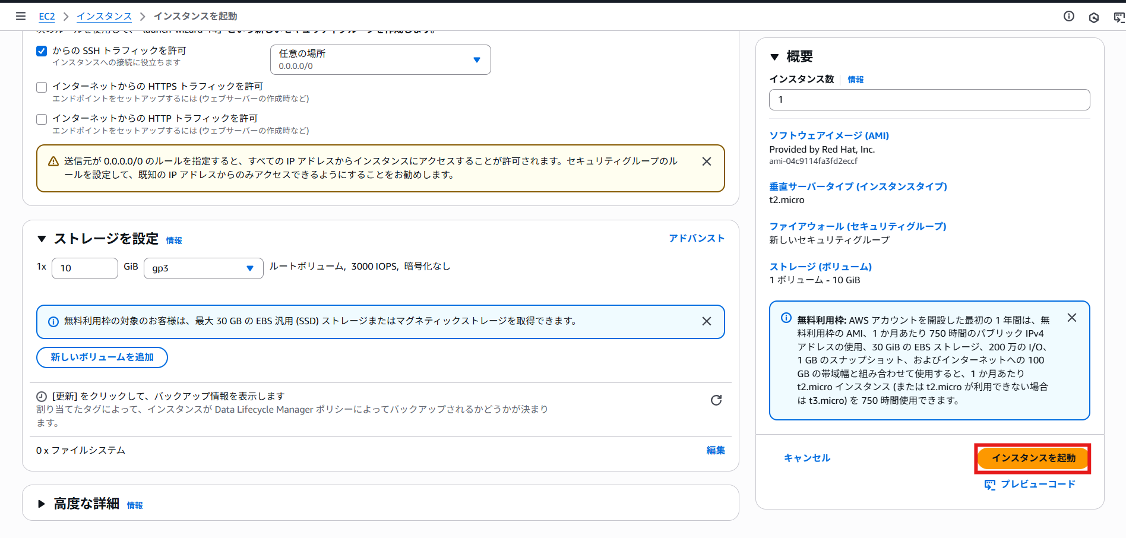The height and width of the screenshot is (538, 1126).
Task: Open 情報 link beside ストレージを設定
Action: coord(174,240)
